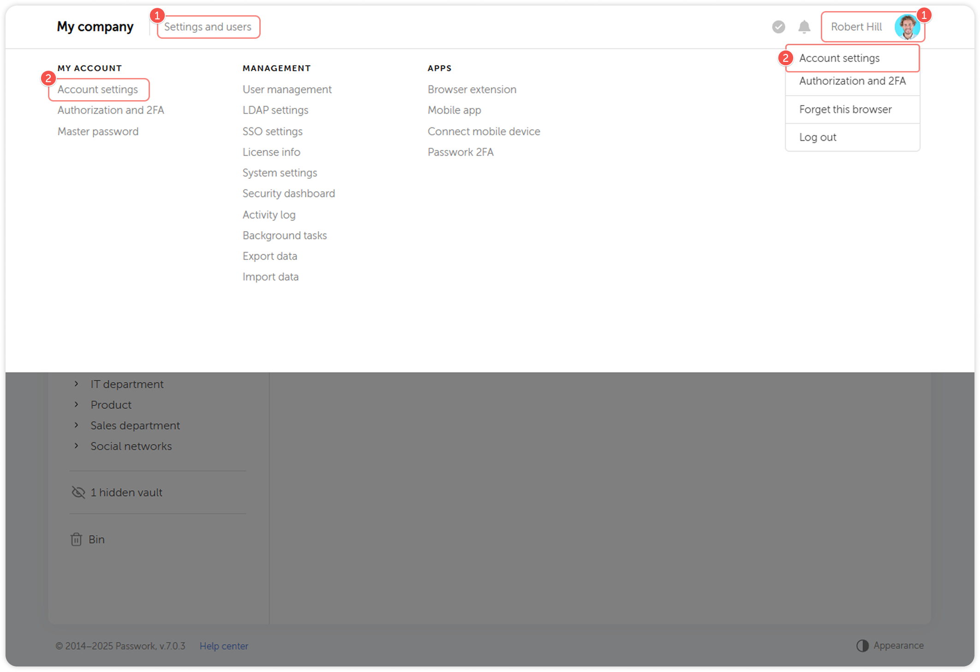Expand the Sales department vault

pos(77,425)
